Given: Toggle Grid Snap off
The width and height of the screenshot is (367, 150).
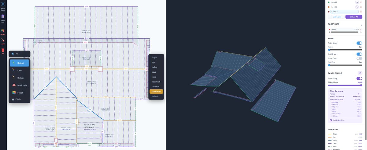Looking at the screenshot, I should (x=359, y=54).
